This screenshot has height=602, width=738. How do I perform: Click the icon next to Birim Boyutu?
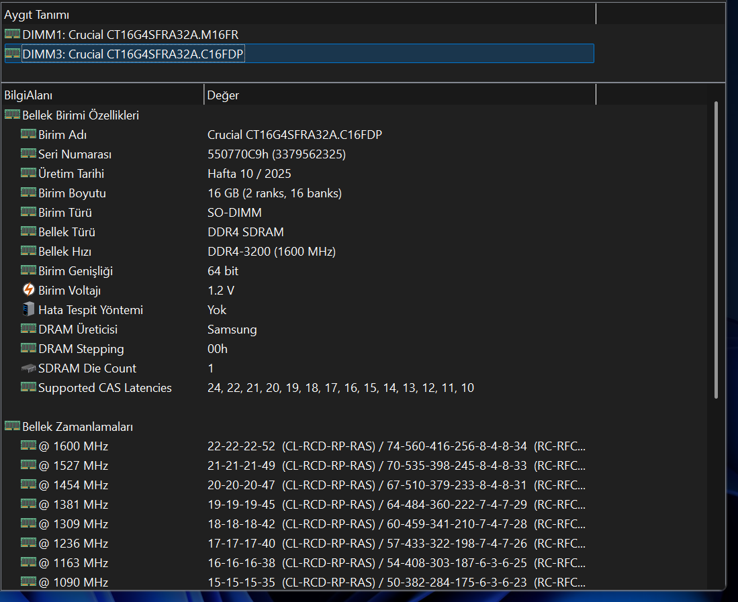28,193
